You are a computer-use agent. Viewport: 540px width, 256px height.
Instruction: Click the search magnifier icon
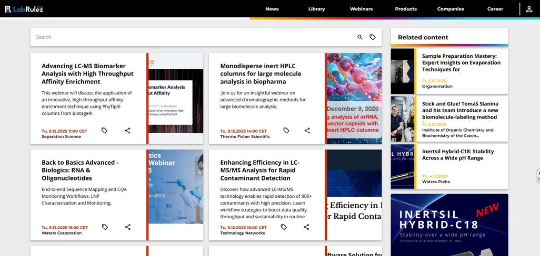tap(360, 37)
